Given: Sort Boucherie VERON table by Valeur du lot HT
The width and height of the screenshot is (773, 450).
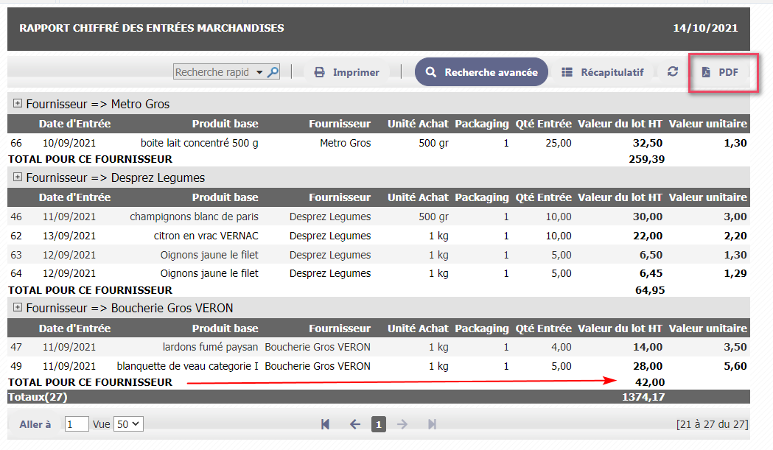Looking at the screenshot, I should click(620, 328).
